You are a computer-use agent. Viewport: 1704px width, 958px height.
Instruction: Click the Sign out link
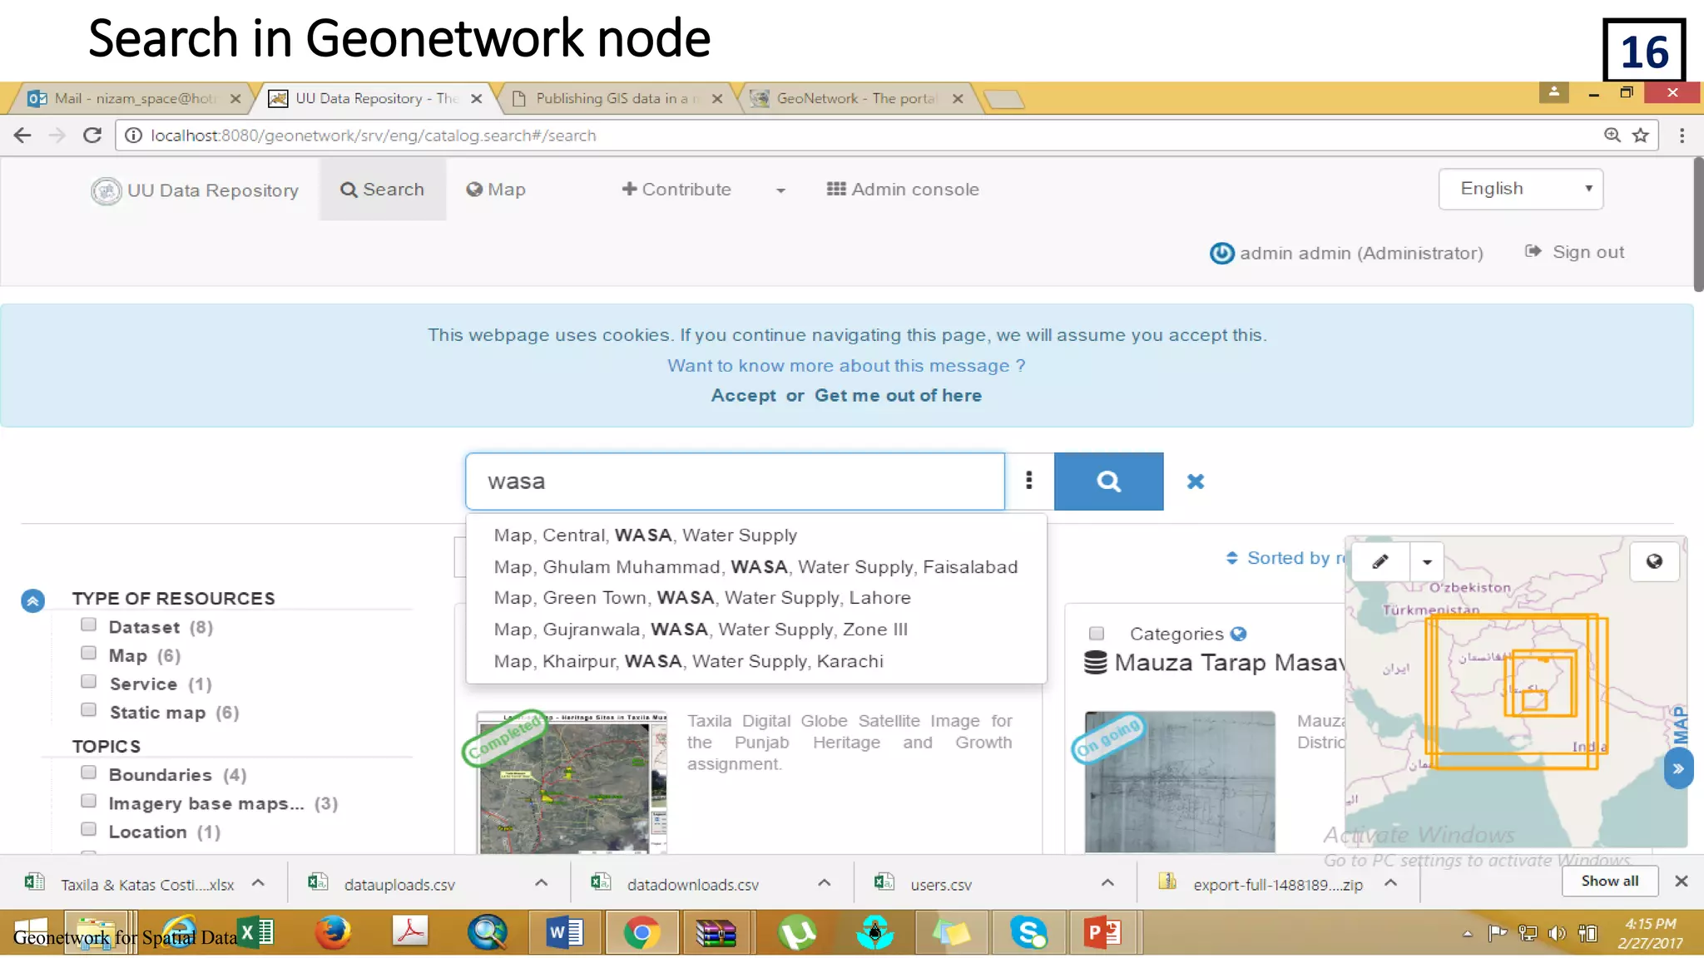[1574, 252]
